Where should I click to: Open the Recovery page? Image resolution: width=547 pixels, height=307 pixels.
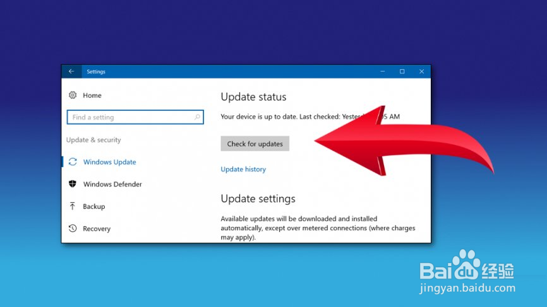97,229
